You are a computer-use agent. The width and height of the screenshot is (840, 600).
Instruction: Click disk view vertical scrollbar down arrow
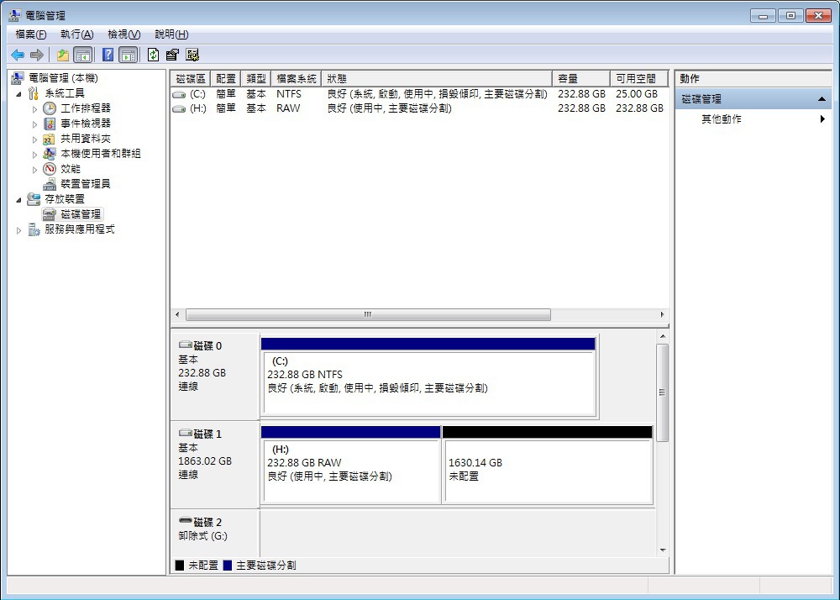[x=663, y=550]
